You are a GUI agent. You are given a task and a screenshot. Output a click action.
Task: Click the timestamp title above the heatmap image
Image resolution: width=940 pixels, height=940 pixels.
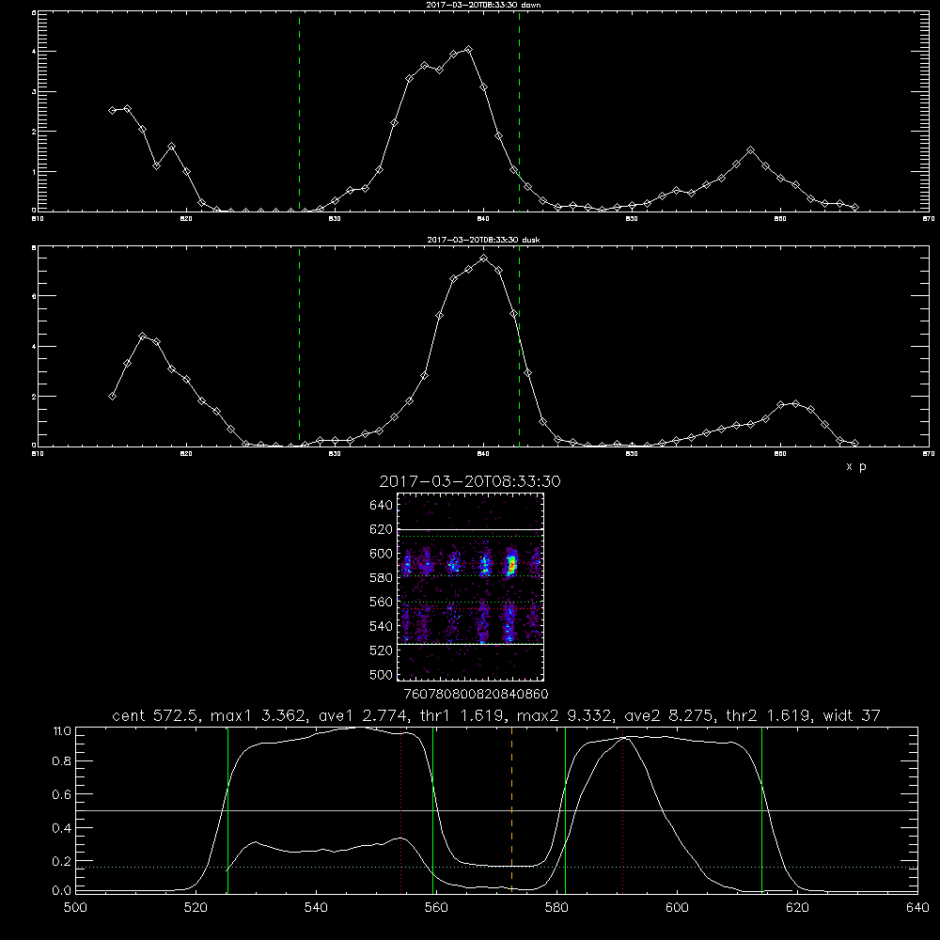click(470, 481)
